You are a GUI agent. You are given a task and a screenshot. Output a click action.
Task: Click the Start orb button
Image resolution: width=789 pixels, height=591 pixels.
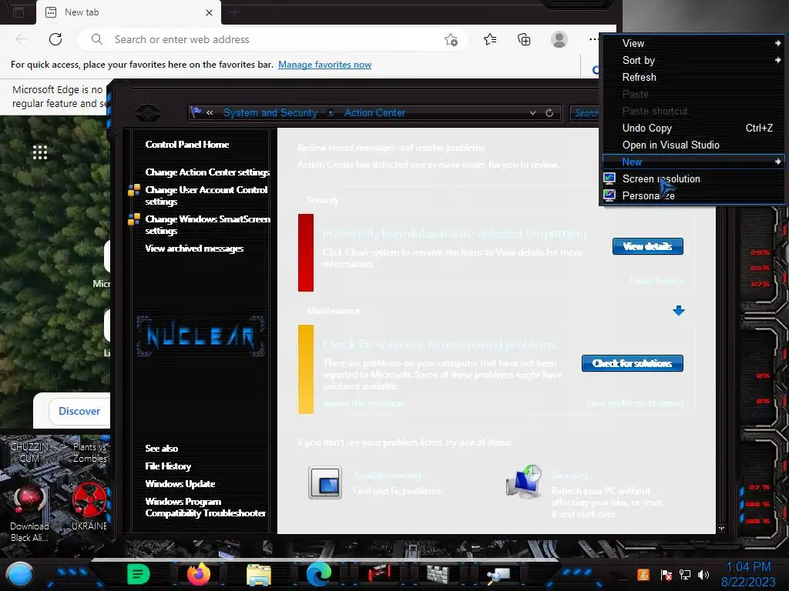click(x=19, y=574)
